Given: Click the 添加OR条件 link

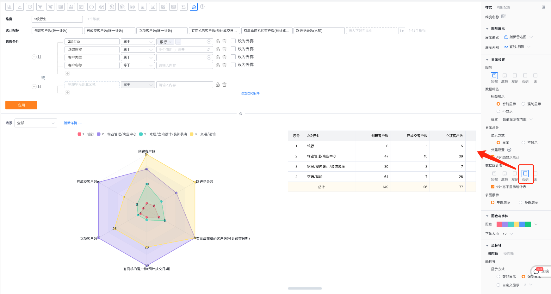Looking at the screenshot, I should [250, 93].
